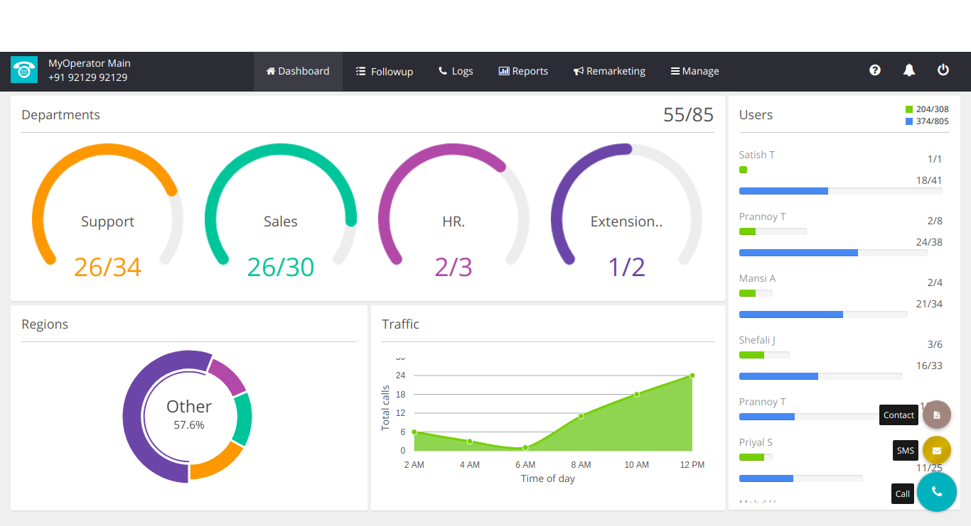Click the MyOperator Main account name

[90, 63]
